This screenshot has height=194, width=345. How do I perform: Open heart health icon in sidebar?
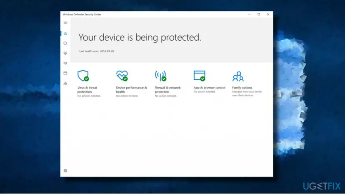click(x=65, y=53)
